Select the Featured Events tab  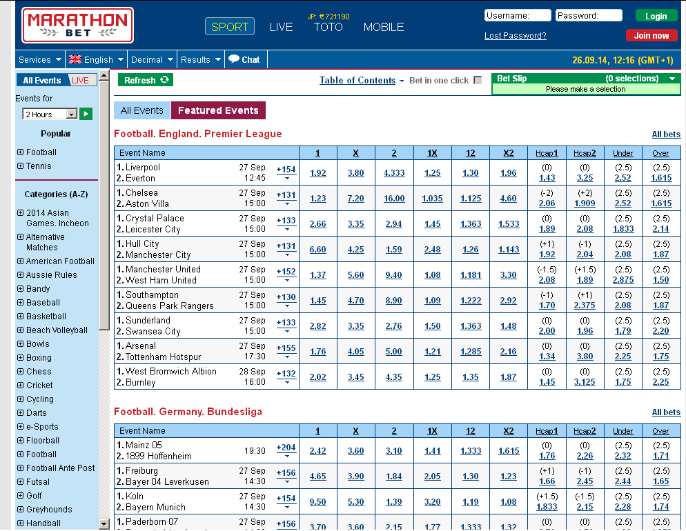point(218,110)
